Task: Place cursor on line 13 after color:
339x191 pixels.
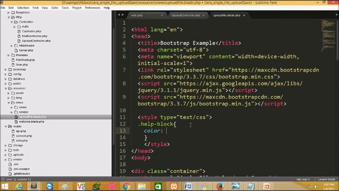Action: [166, 131]
